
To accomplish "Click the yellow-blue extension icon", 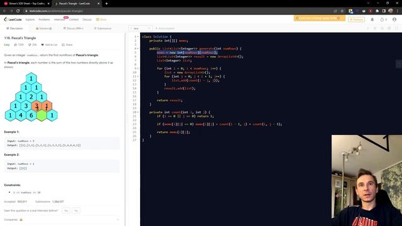I will tap(350, 11).
